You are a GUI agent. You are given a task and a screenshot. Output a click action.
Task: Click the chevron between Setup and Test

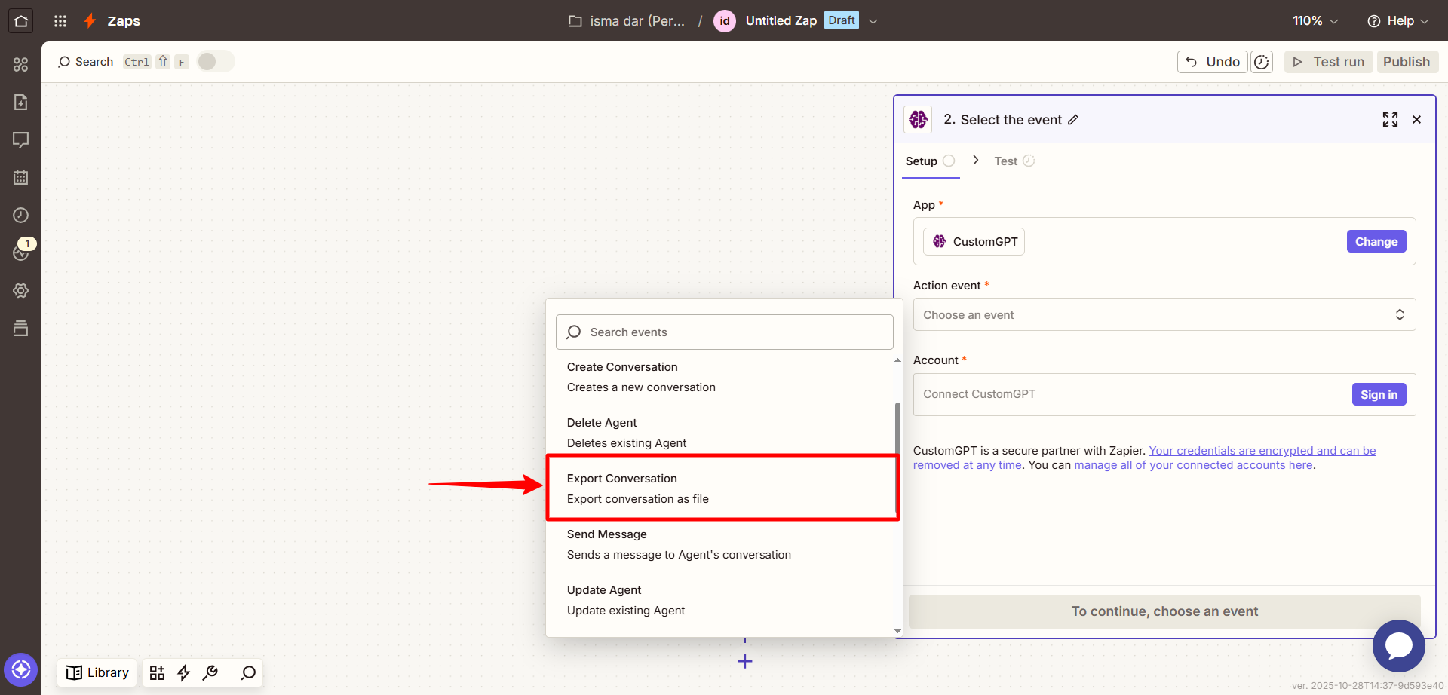pos(976,160)
